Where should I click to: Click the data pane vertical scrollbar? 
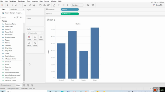click(24, 57)
